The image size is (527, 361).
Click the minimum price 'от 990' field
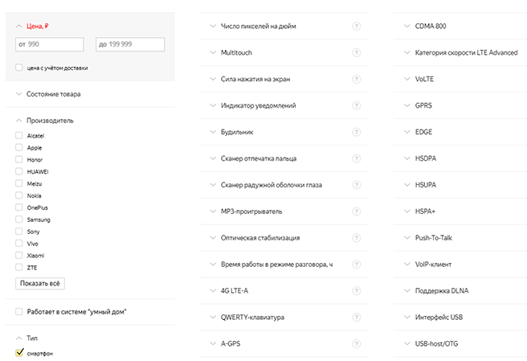[x=49, y=45]
